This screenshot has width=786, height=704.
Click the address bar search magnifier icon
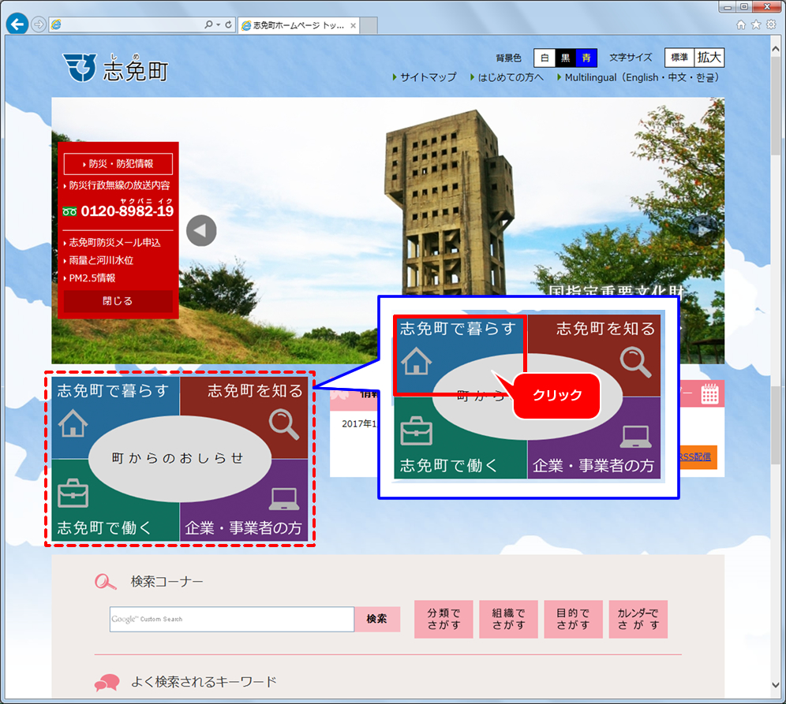point(208,24)
